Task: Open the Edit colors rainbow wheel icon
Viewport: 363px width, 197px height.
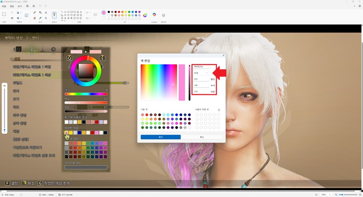Action: point(145,15)
